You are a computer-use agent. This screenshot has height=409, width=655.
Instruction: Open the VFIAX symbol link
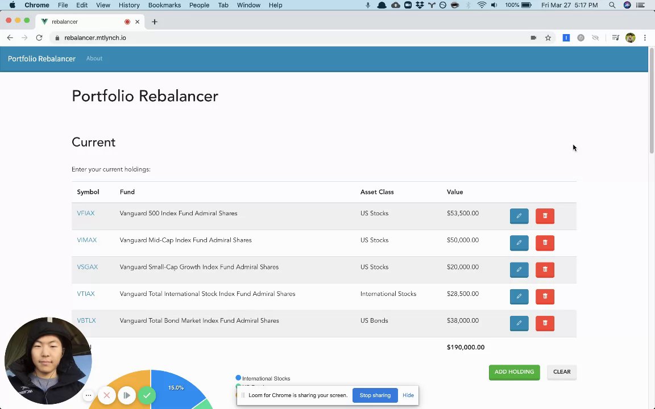coord(86,213)
